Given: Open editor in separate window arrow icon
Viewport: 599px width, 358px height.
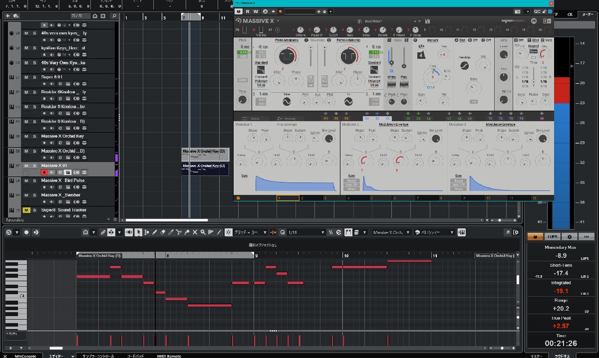Looking at the screenshot, I should point(508,232).
